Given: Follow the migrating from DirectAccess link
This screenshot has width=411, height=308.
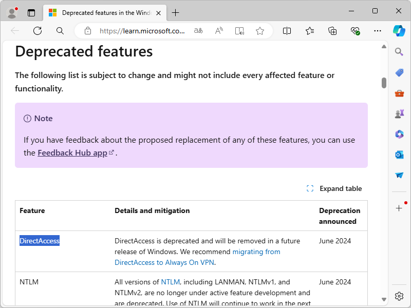Looking at the screenshot, I should 256,252.
